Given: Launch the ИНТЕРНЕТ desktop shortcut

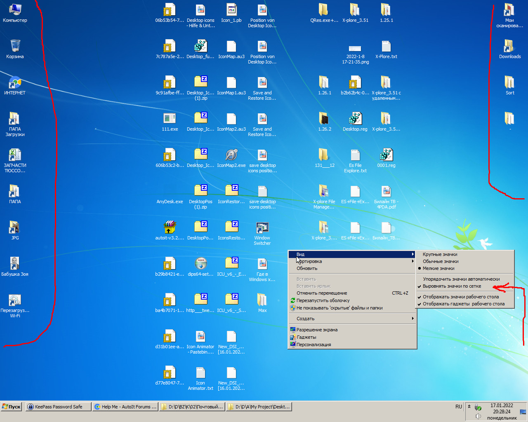Looking at the screenshot, I should (x=15, y=82).
